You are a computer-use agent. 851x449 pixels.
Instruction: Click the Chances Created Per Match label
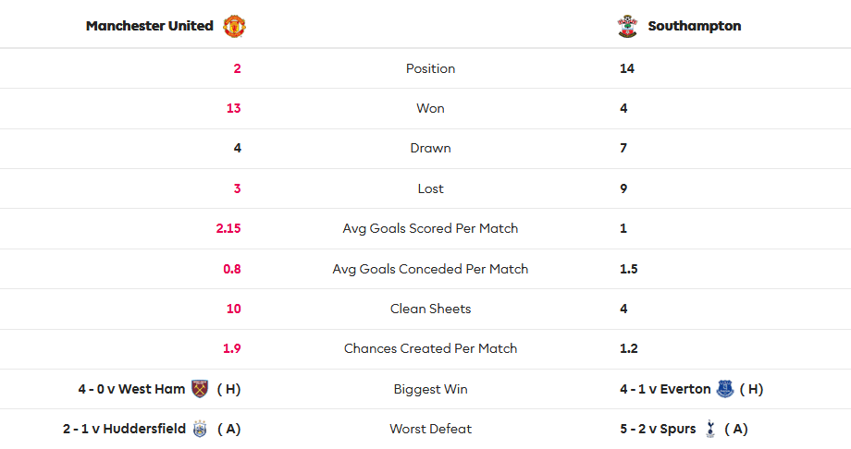430,348
